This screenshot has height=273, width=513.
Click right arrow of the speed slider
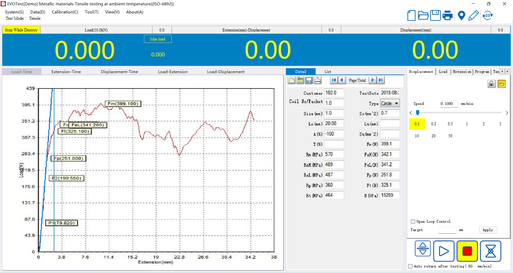point(507,113)
